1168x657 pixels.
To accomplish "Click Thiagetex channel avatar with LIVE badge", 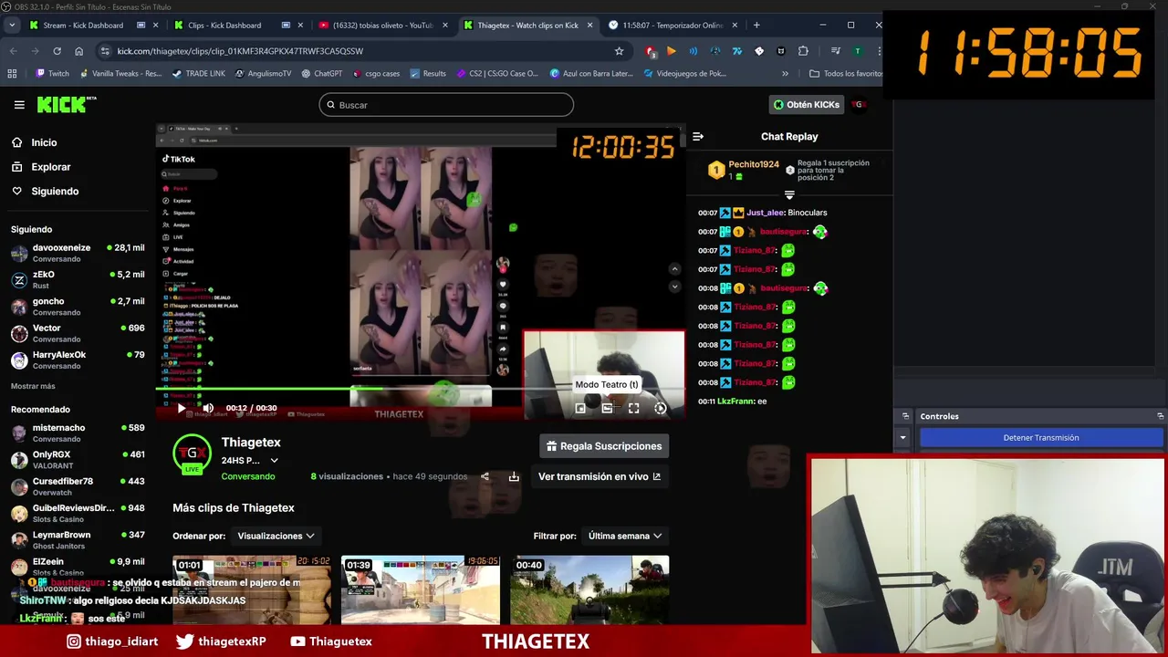I will tap(192, 454).
